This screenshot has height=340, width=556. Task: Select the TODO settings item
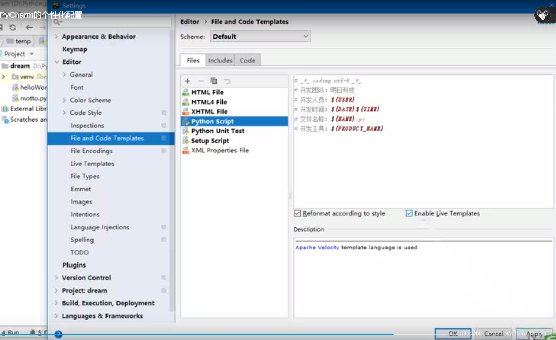point(80,252)
